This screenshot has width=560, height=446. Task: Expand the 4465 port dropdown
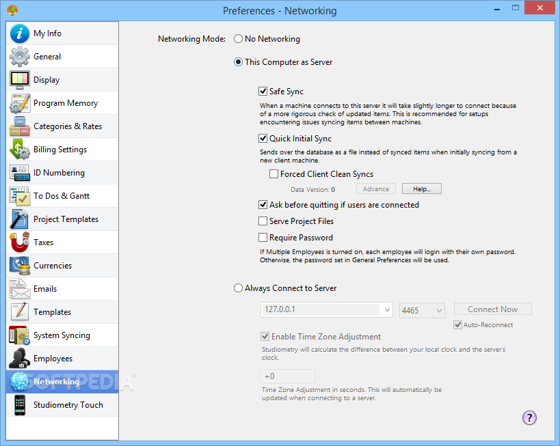pos(439,310)
